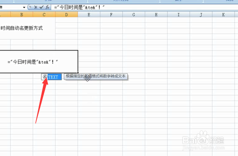This screenshot has width=238, height=156.
Task: Click cell containing 时间自动名更新方式
Action: [28, 28]
